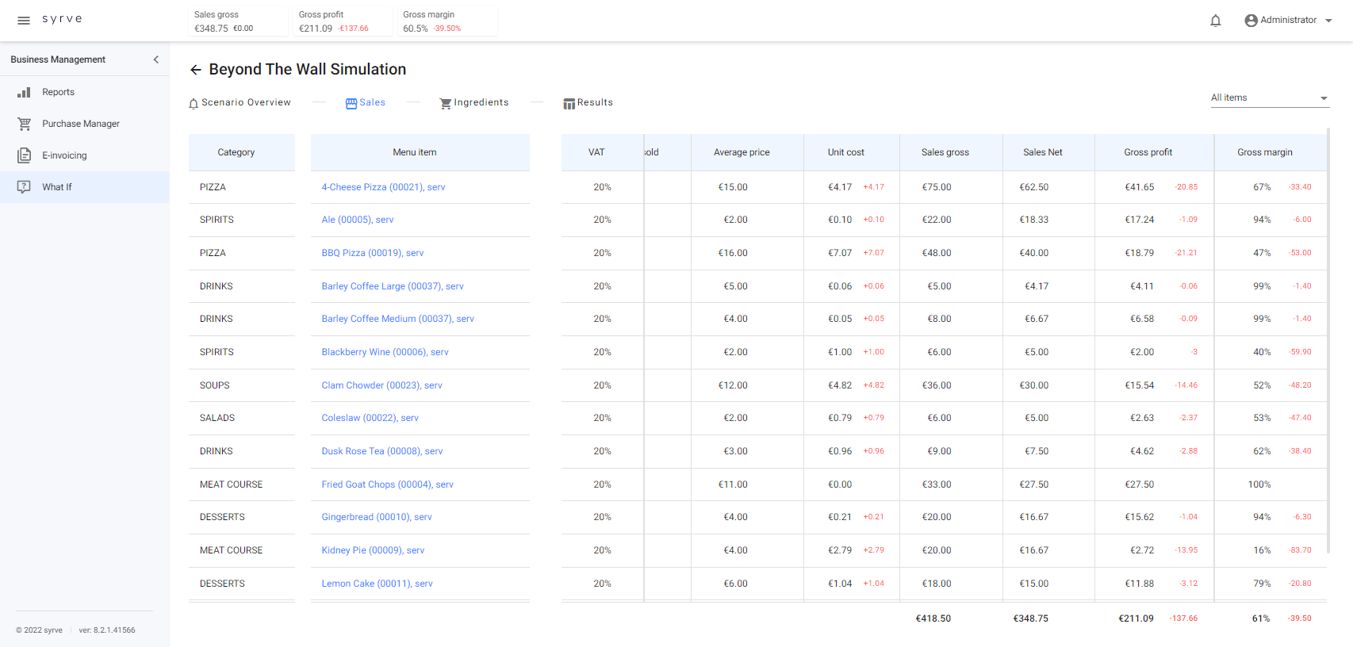This screenshot has height=647, width=1353.
Task: Open the 4-Cheese Pizza menu item link
Action: pos(383,187)
